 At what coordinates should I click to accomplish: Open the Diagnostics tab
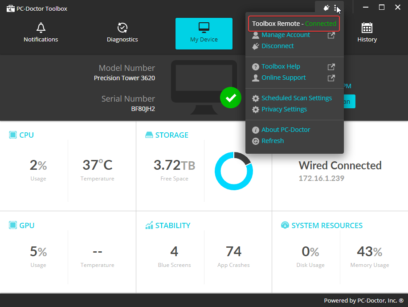122,33
